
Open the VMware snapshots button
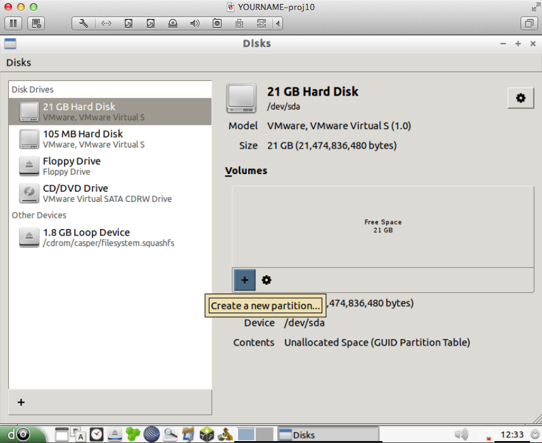coord(36,23)
